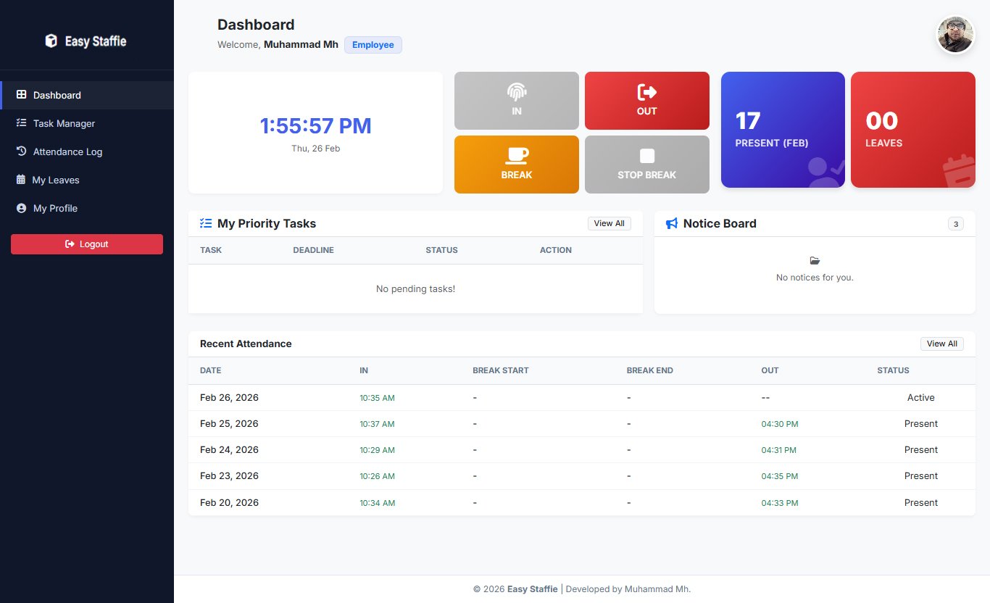Click the Notice Board count badge
990x603 pixels.
[x=956, y=224]
